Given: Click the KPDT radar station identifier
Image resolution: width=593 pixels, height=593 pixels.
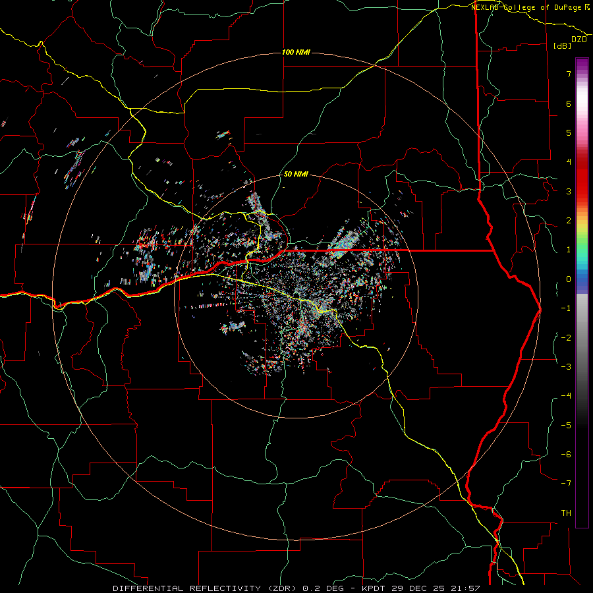Looking at the screenshot, I should (x=372, y=588).
